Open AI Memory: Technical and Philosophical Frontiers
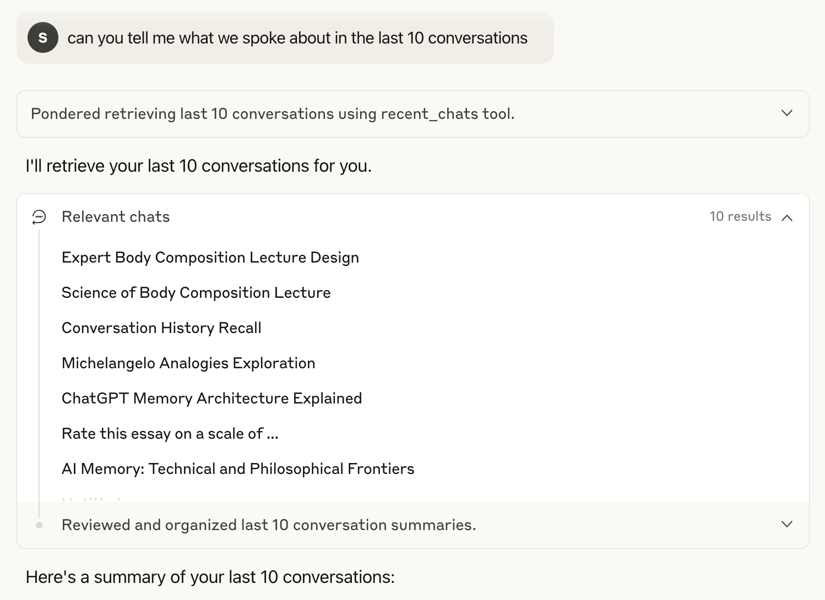Screen dimensions: 825x600 click(x=238, y=469)
